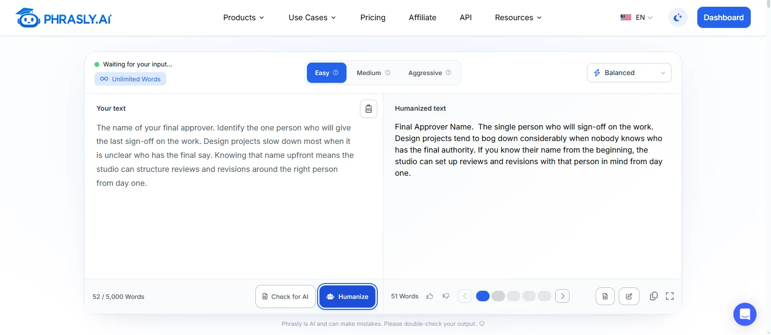Viewport: 771px width, 335px height.
Task: Select the Medium humanization mode
Action: [373, 73]
